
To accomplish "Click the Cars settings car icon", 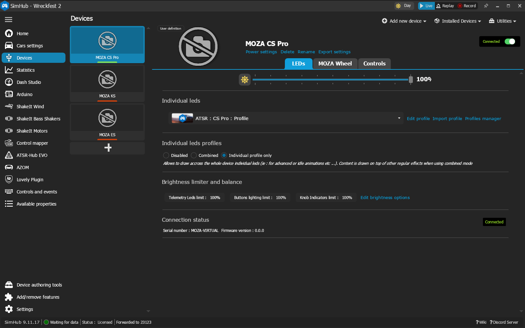I will pyautogui.click(x=9, y=46).
